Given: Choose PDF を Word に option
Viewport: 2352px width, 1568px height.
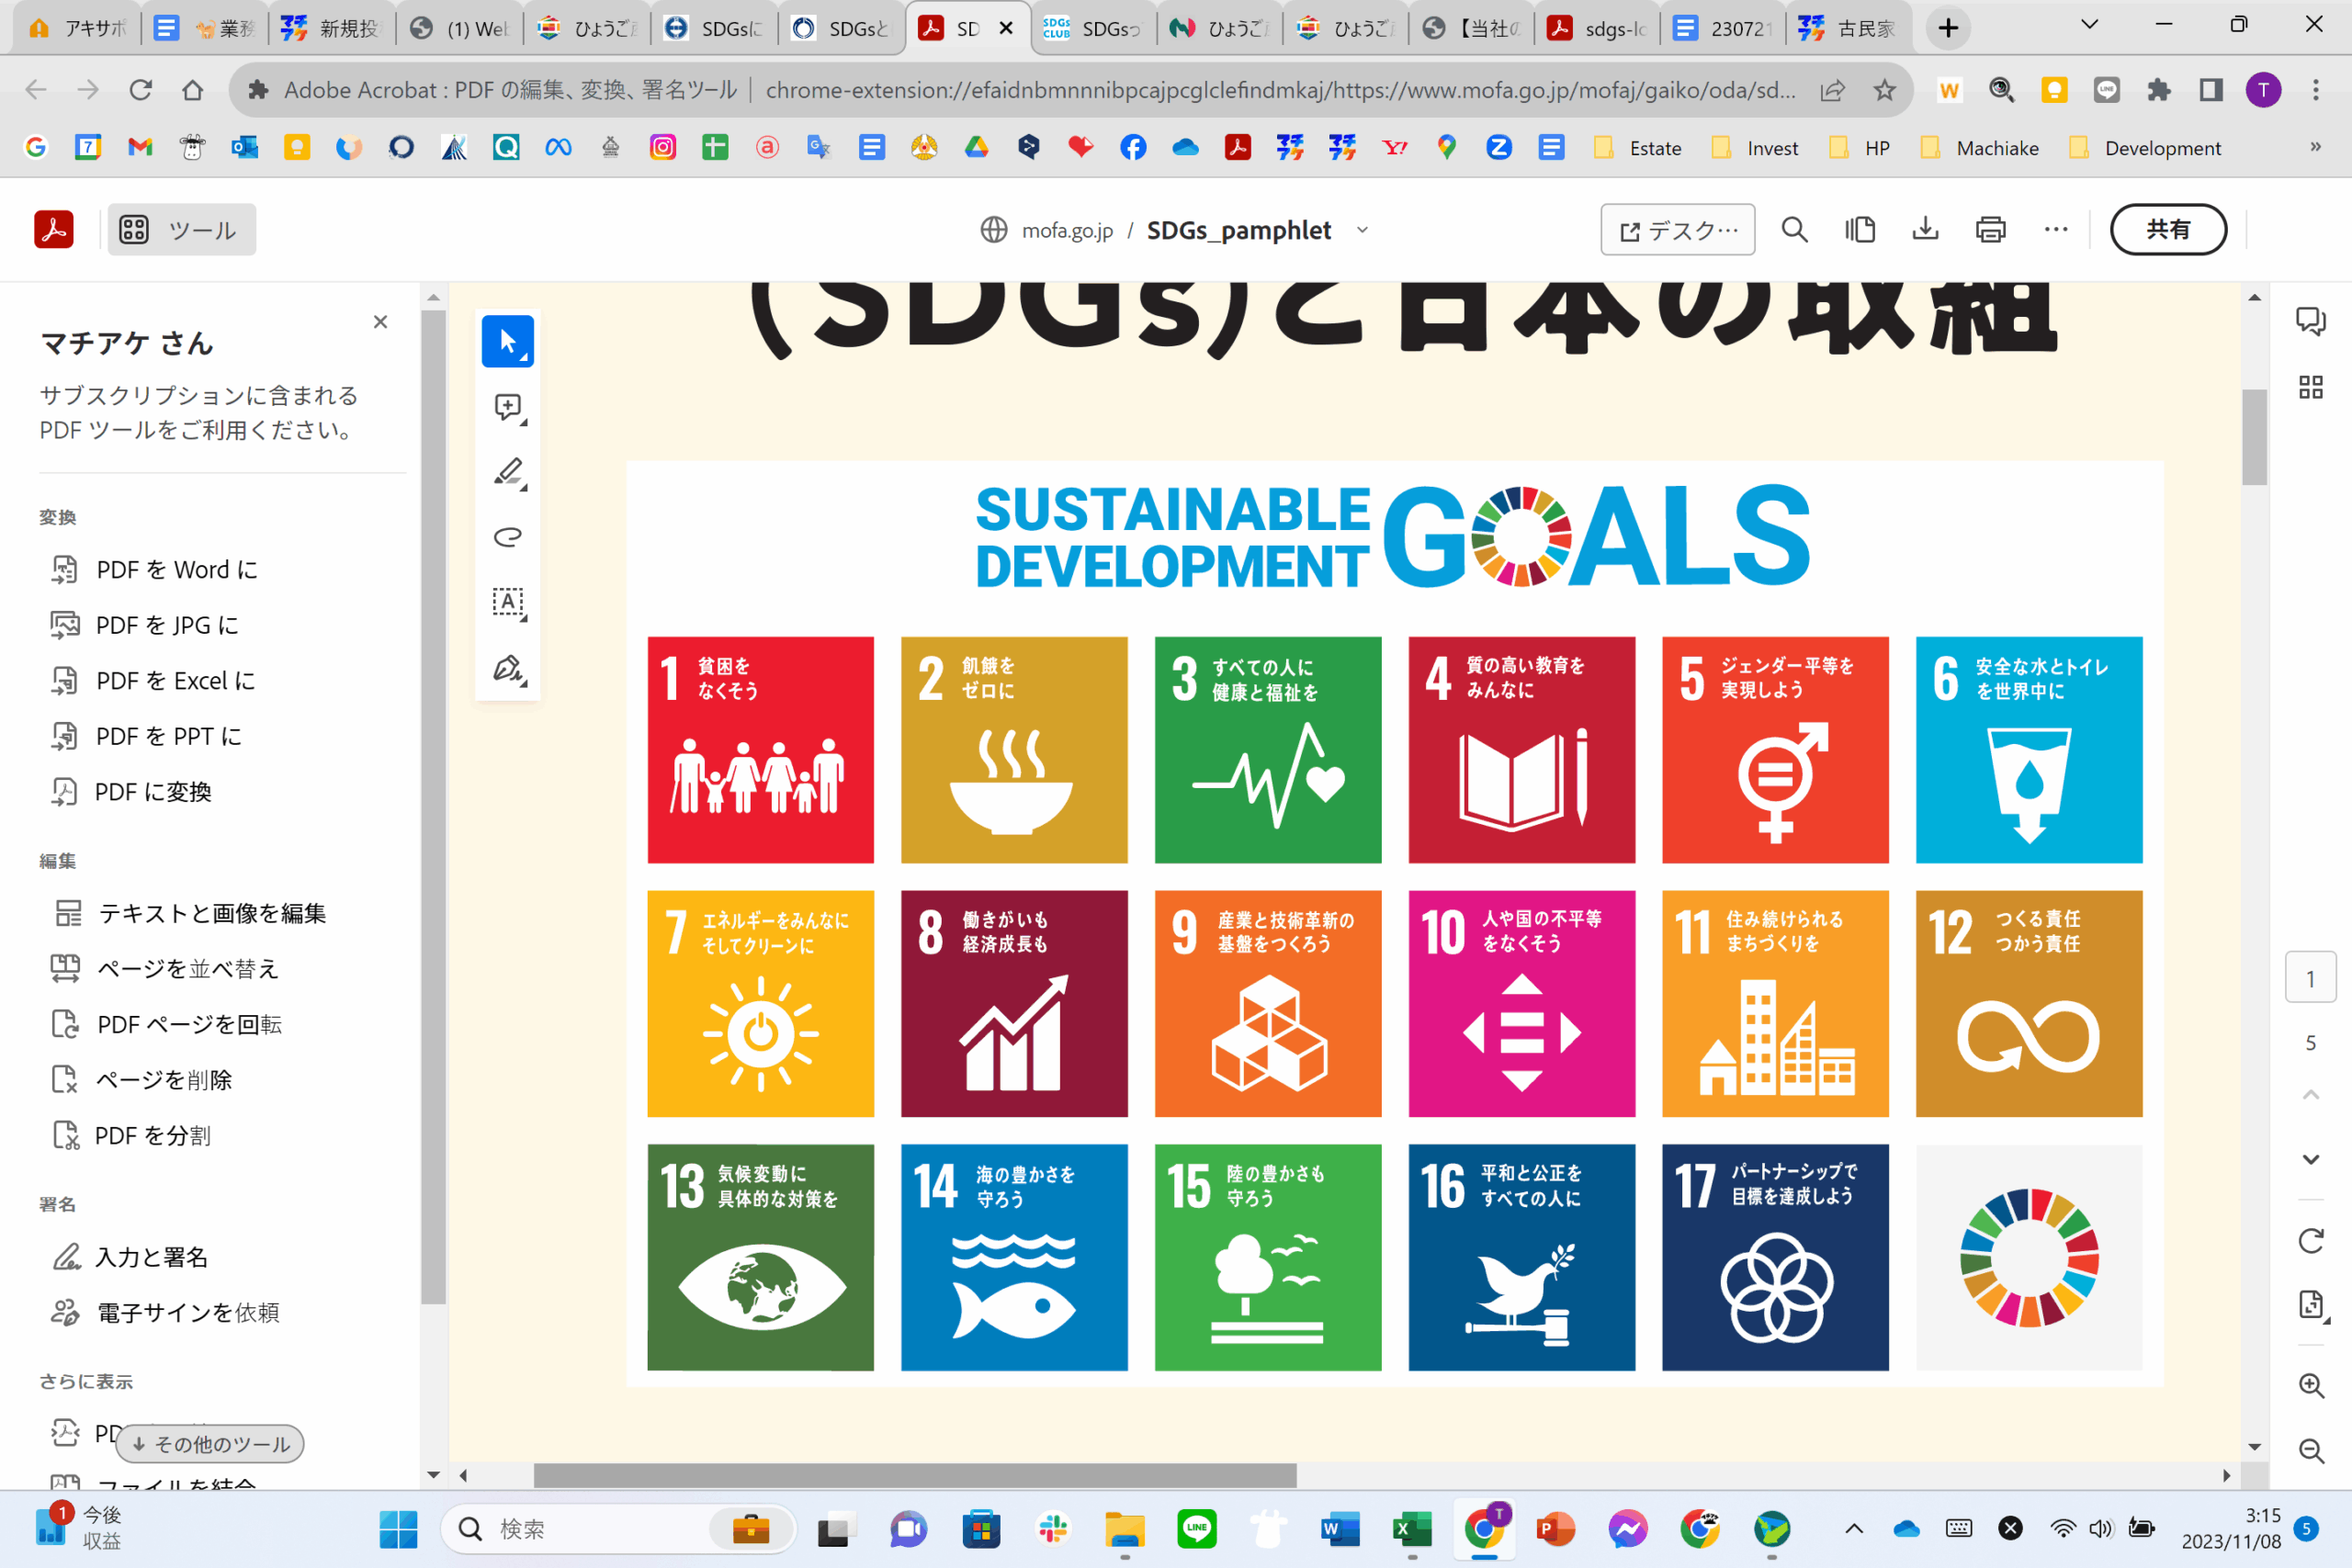Looking at the screenshot, I should (176, 569).
